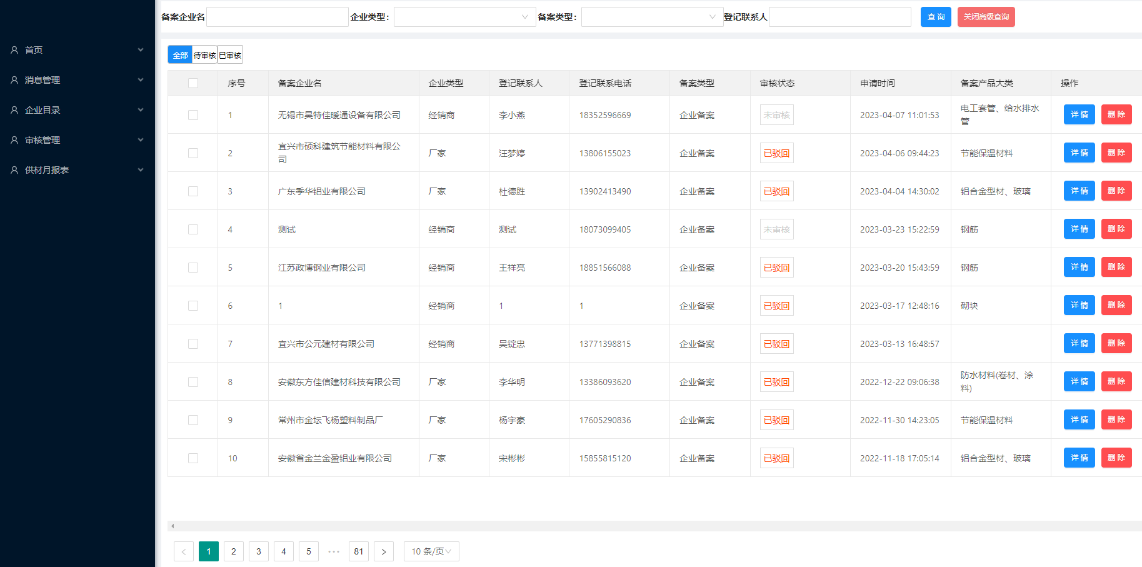Open the 企业类型 dropdown filter

tap(464, 17)
